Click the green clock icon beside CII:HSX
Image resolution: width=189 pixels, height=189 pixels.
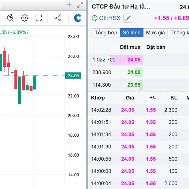(x=94, y=18)
